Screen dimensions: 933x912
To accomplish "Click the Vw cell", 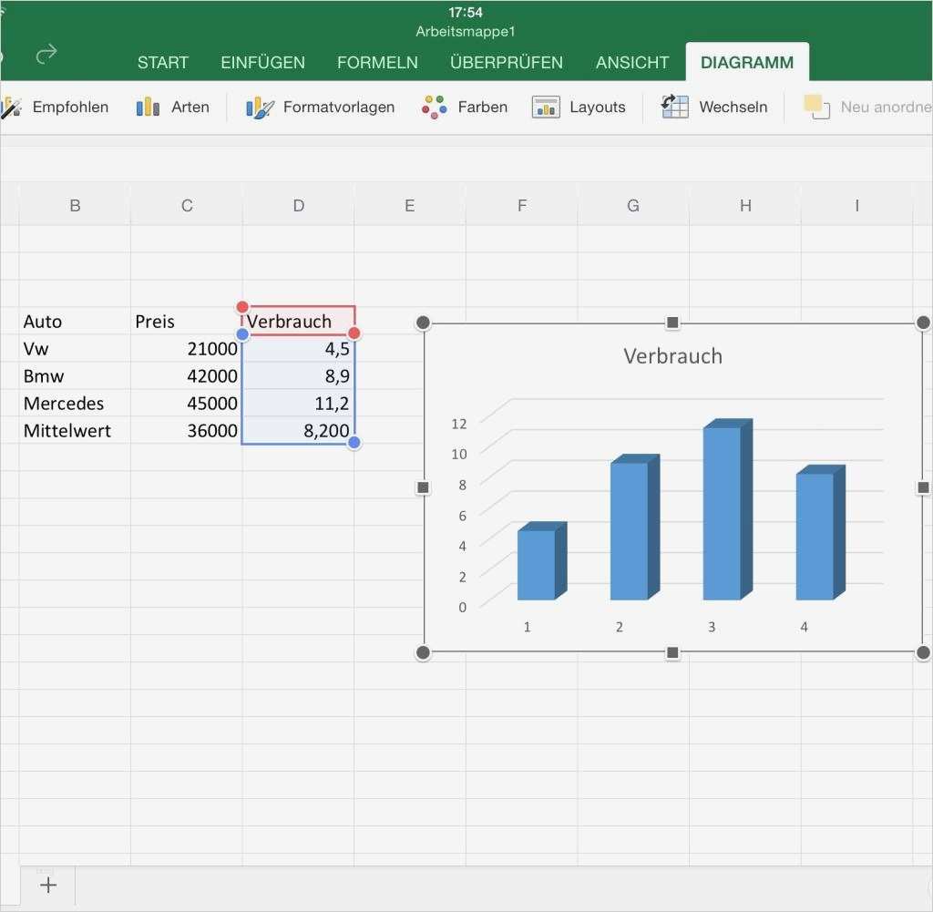I will (x=75, y=349).
